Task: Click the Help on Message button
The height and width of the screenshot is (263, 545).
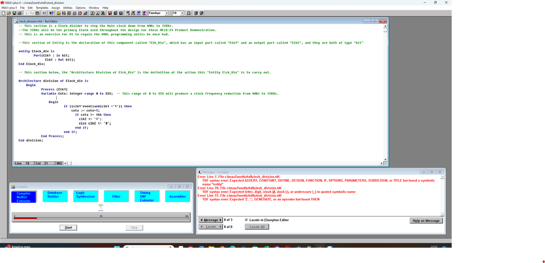Action: point(426,220)
